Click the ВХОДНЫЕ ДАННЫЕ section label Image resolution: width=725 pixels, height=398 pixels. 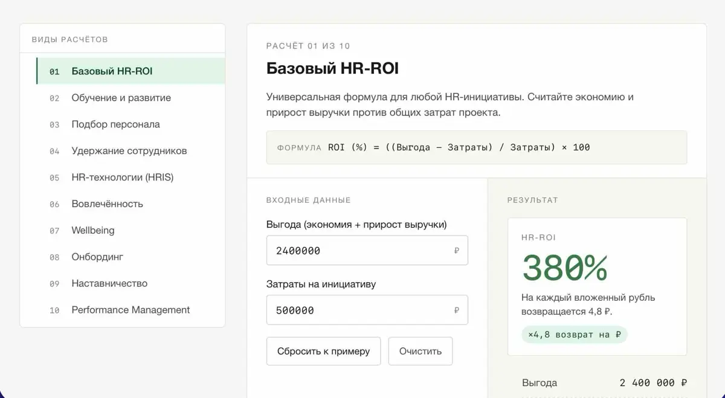(308, 200)
